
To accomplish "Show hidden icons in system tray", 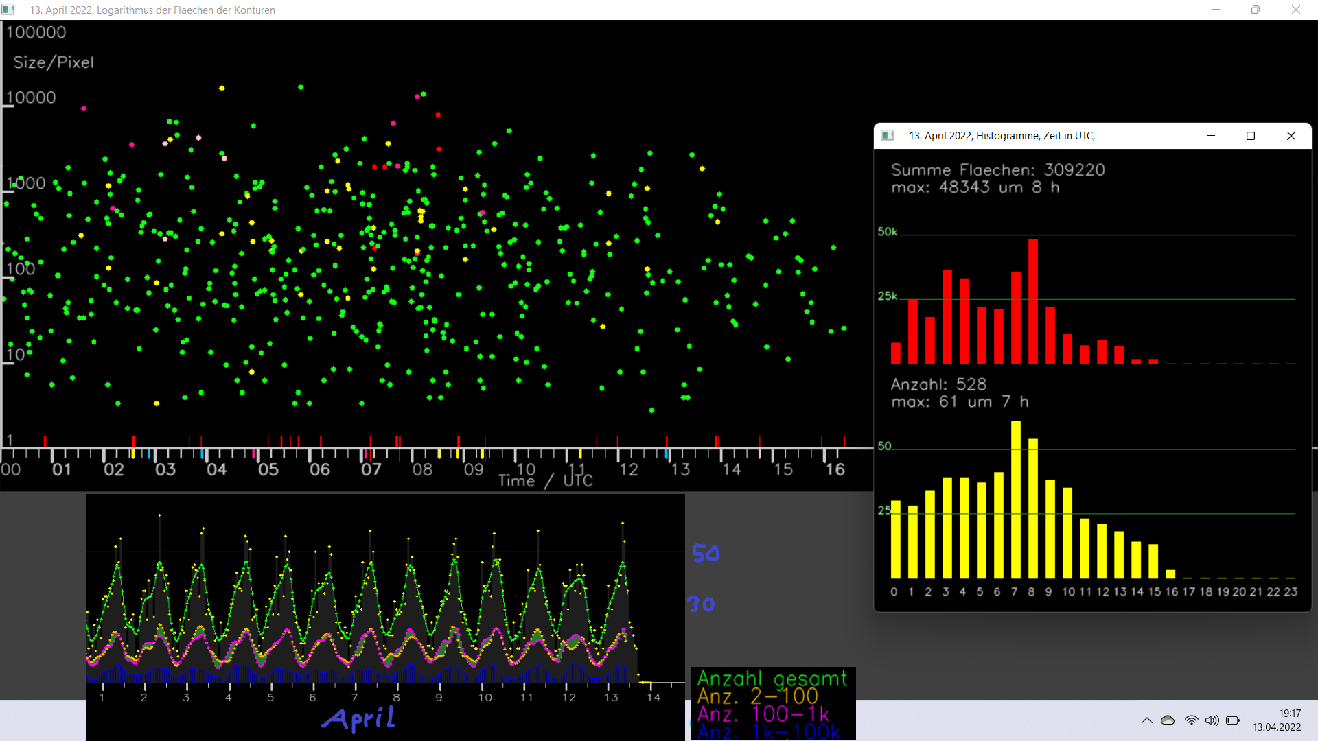I will (1146, 720).
